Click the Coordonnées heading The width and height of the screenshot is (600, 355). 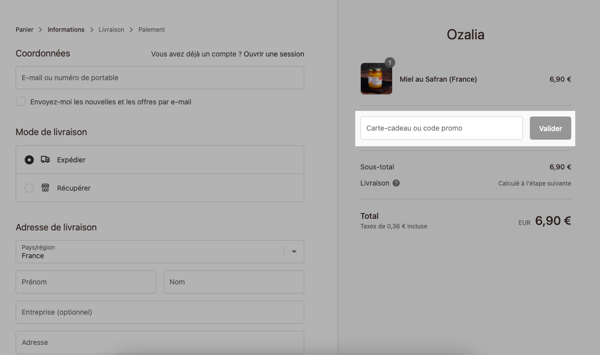(43, 53)
